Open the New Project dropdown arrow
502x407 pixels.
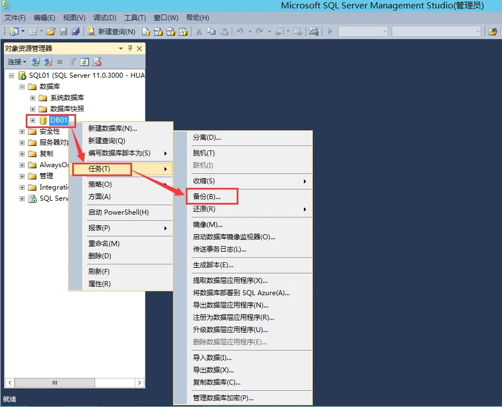23,31
